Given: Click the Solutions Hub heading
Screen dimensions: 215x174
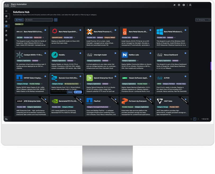Looking at the screenshot, I should [x=21, y=12].
